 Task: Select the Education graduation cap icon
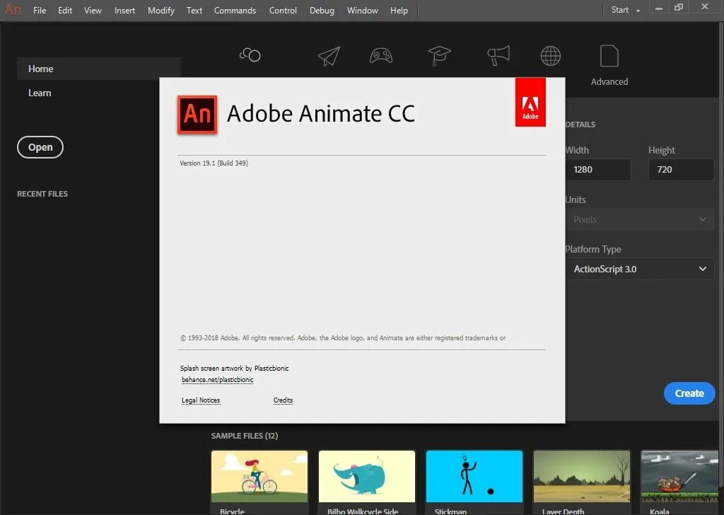[x=439, y=56]
